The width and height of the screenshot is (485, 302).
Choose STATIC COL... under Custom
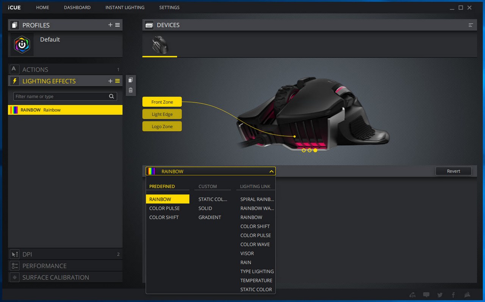coord(213,199)
